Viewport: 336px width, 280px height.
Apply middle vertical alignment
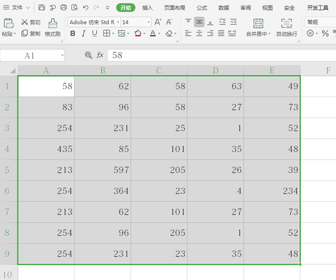point(199,22)
